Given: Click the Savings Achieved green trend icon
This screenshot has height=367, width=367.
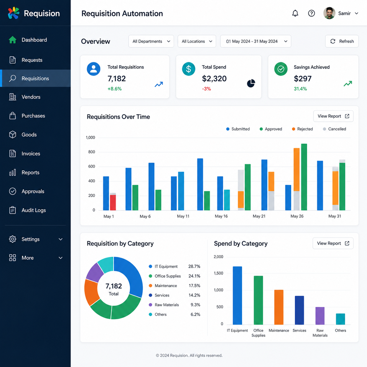Looking at the screenshot, I should pyautogui.click(x=348, y=84).
